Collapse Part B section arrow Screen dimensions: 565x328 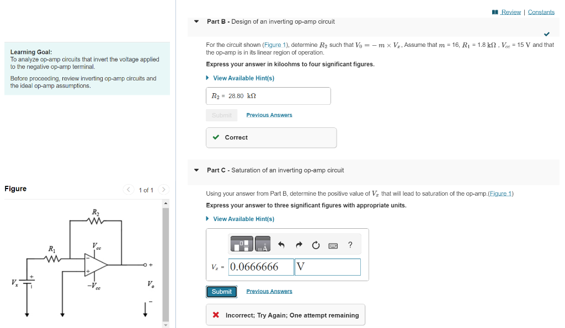pos(196,21)
